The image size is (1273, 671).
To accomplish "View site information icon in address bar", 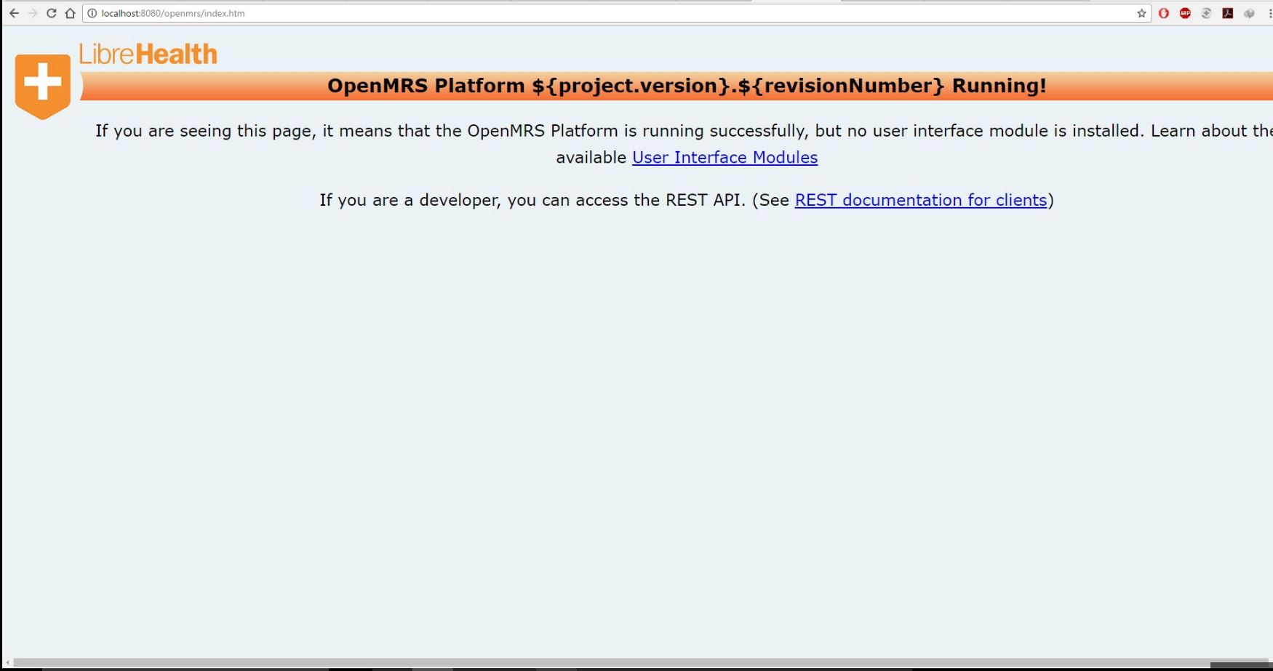I will point(92,13).
